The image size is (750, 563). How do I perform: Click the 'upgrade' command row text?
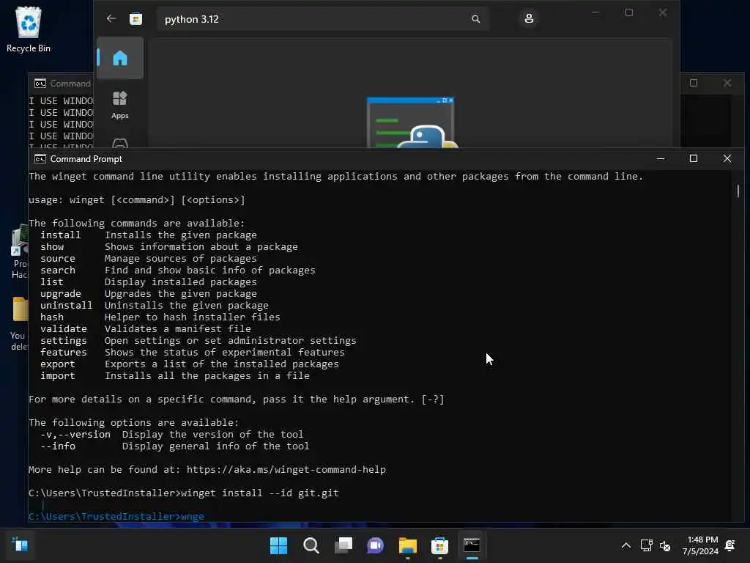[x=148, y=294]
